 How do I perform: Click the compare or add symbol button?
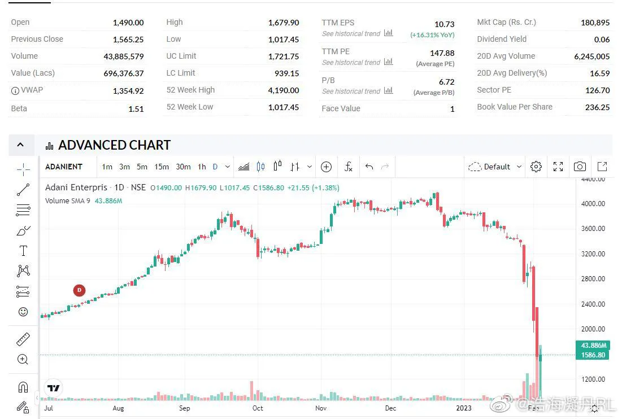click(326, 167)
